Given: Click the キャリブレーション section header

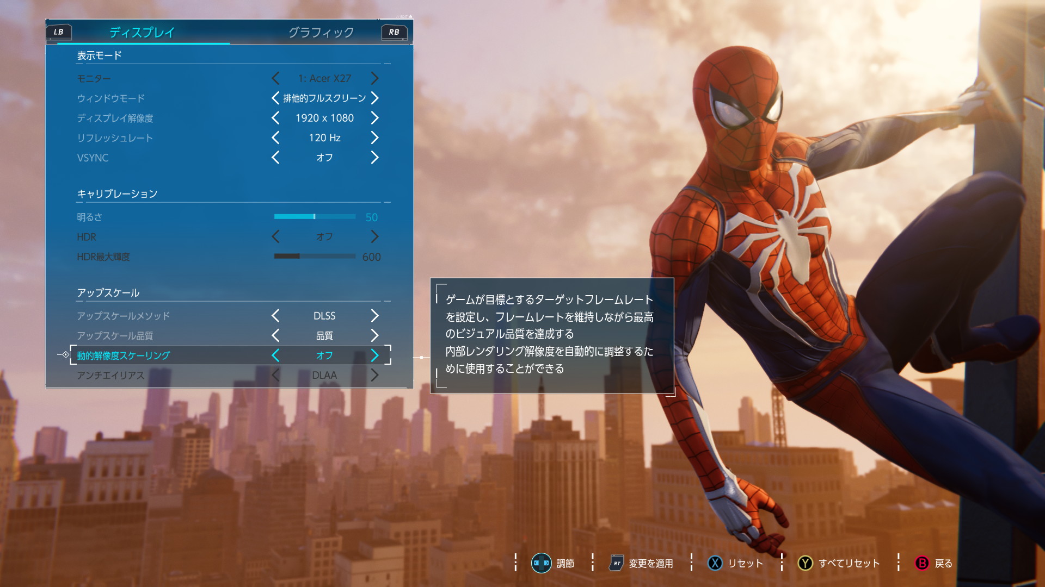Looking at the screenshot, I should click(117, 194).
